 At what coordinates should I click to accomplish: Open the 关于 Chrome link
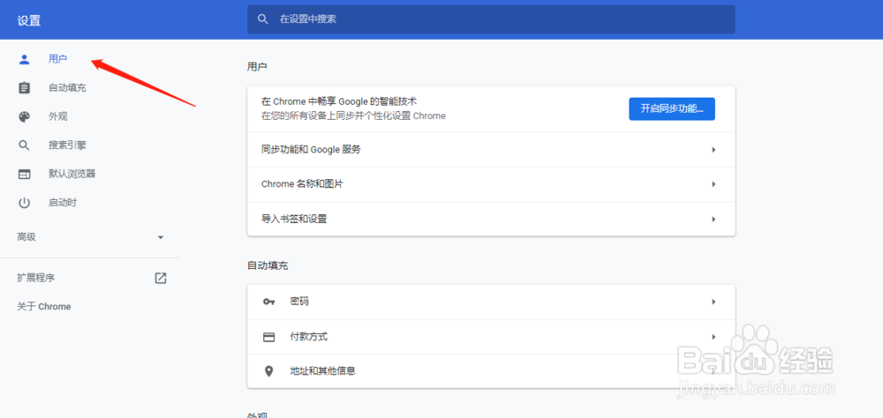click(x=44, y=307)
